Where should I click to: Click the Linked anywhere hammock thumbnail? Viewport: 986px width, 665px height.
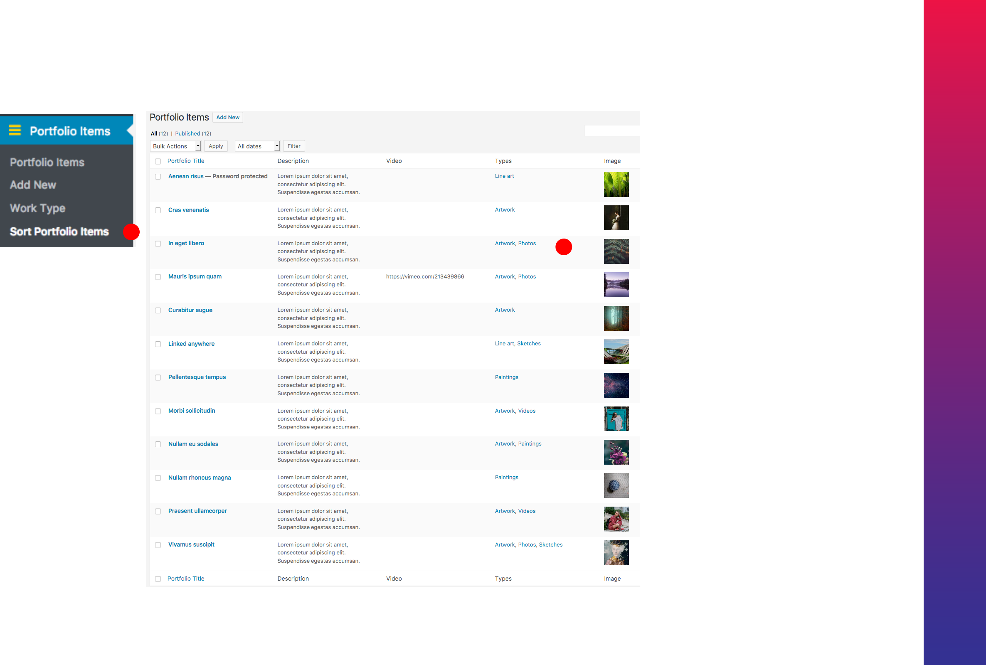point(616,352)
